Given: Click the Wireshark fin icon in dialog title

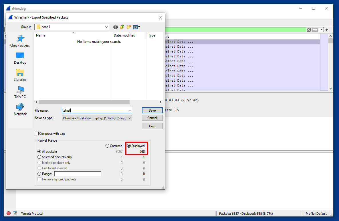Looking at the screenshot, I should point(10,17).
